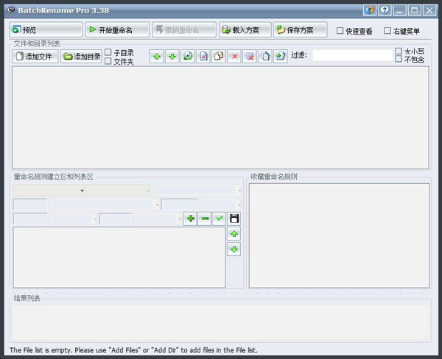Screen dimensions: 442x359
Task: Click inside the 过滤 filter text field
Action: click(352, 55)
